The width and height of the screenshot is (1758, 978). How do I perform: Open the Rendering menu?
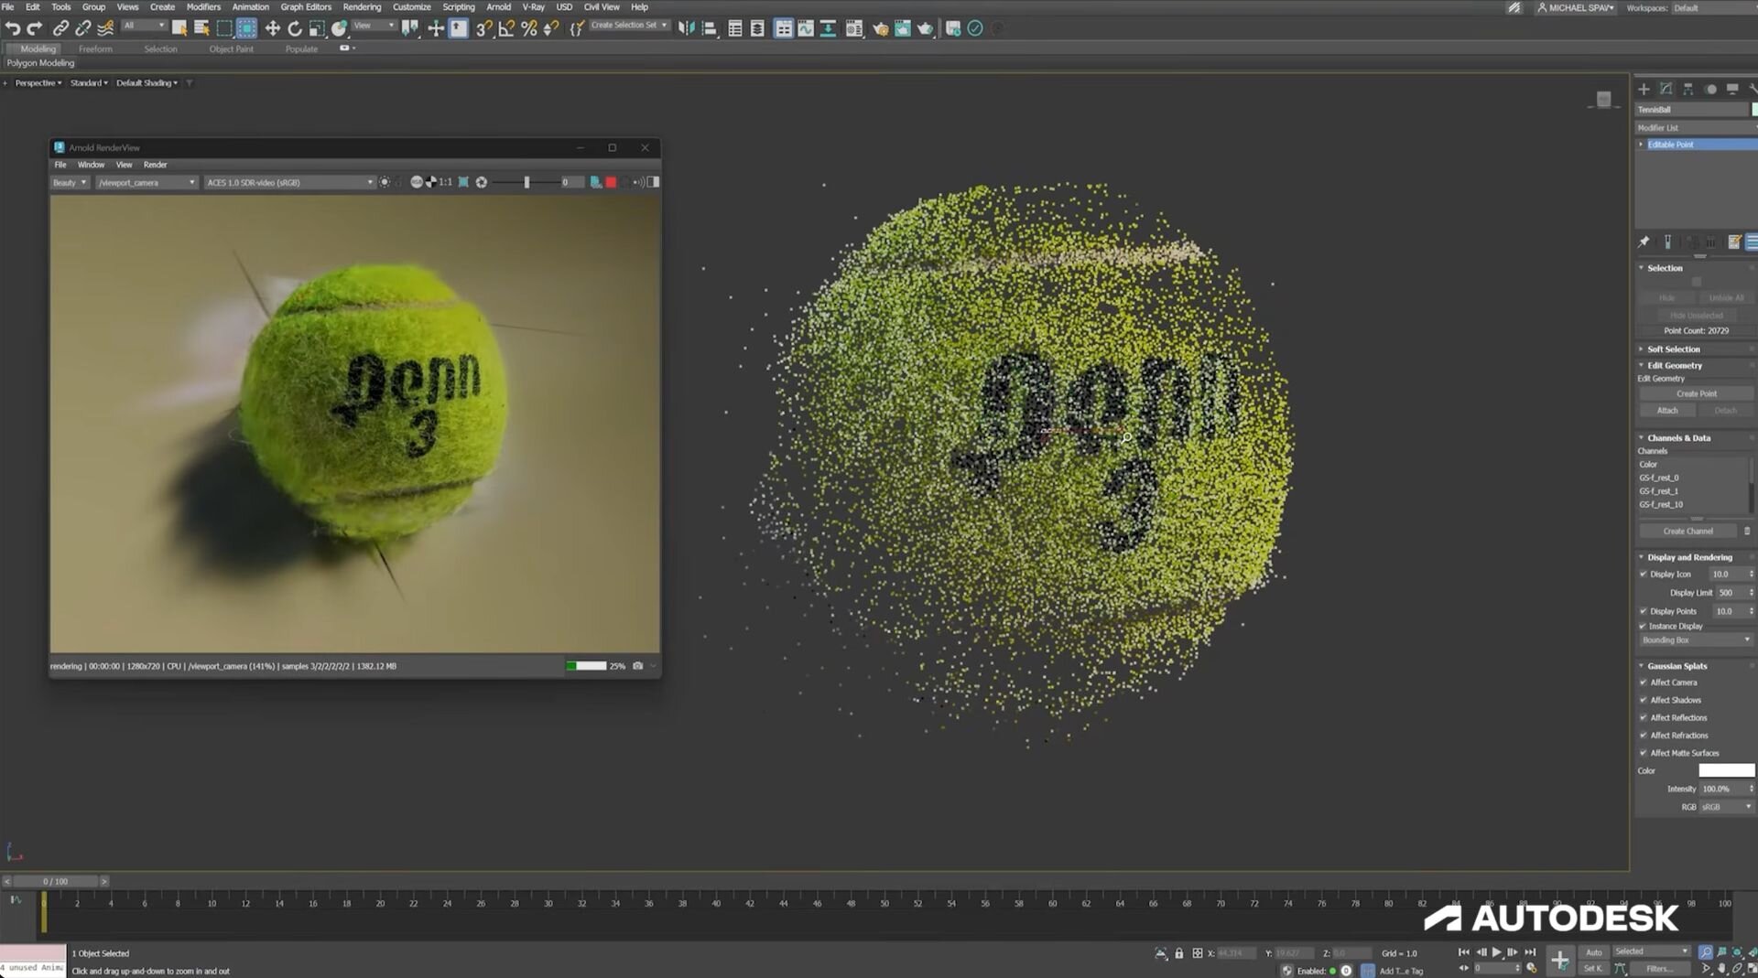[362, 7]
